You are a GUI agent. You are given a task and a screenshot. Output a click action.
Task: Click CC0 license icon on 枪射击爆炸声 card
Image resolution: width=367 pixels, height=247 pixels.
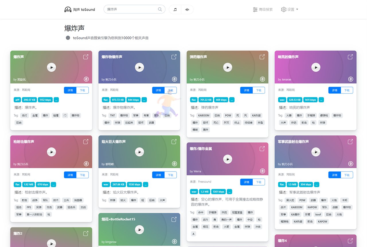(86, 164)
